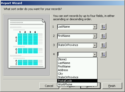Open the LastName sort field dropdown
Viewport: 125px width, 92px height.
[95, 27]
